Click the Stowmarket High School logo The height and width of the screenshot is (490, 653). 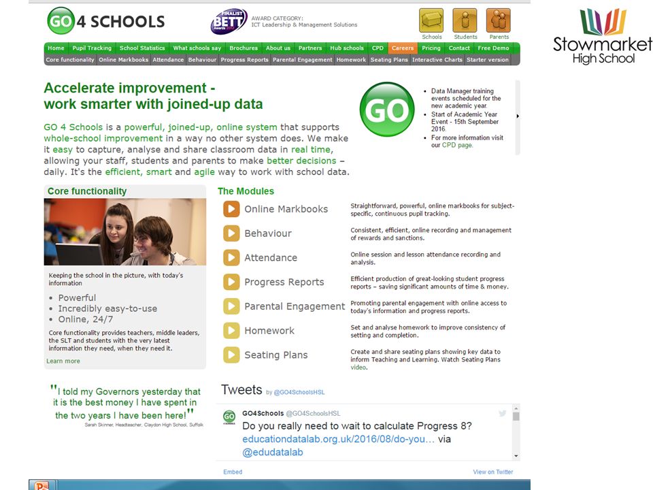click(x=603, y=36)
